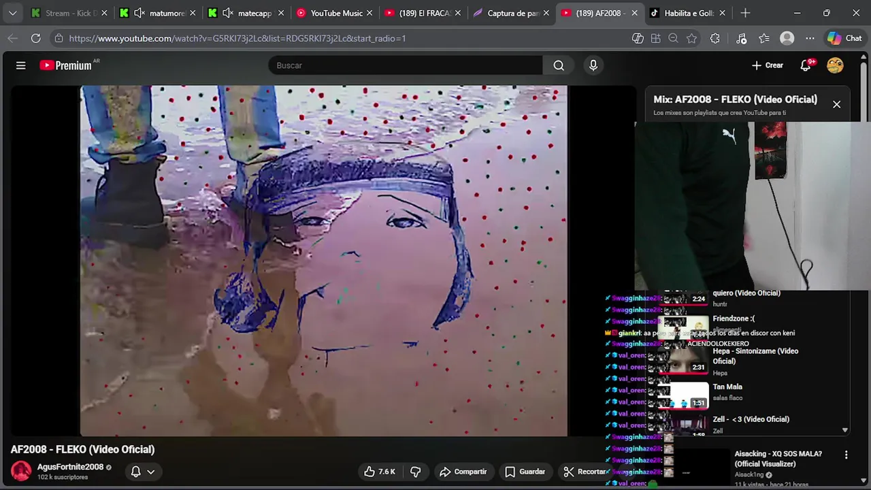
Task: Play Hepa - Sintonizame playlist thumbnail
Action: point(683,359)
